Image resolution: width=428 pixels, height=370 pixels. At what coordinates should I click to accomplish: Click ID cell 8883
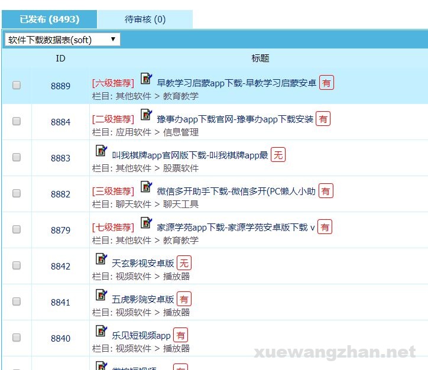pyautogui.click(x=61, y=158)
